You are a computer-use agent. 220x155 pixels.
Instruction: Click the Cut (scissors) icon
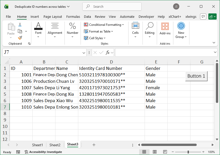point(20,25)
